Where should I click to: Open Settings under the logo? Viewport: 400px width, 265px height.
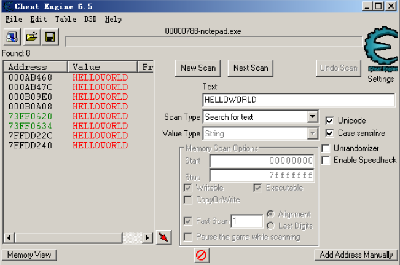click(x=381, y=79)
